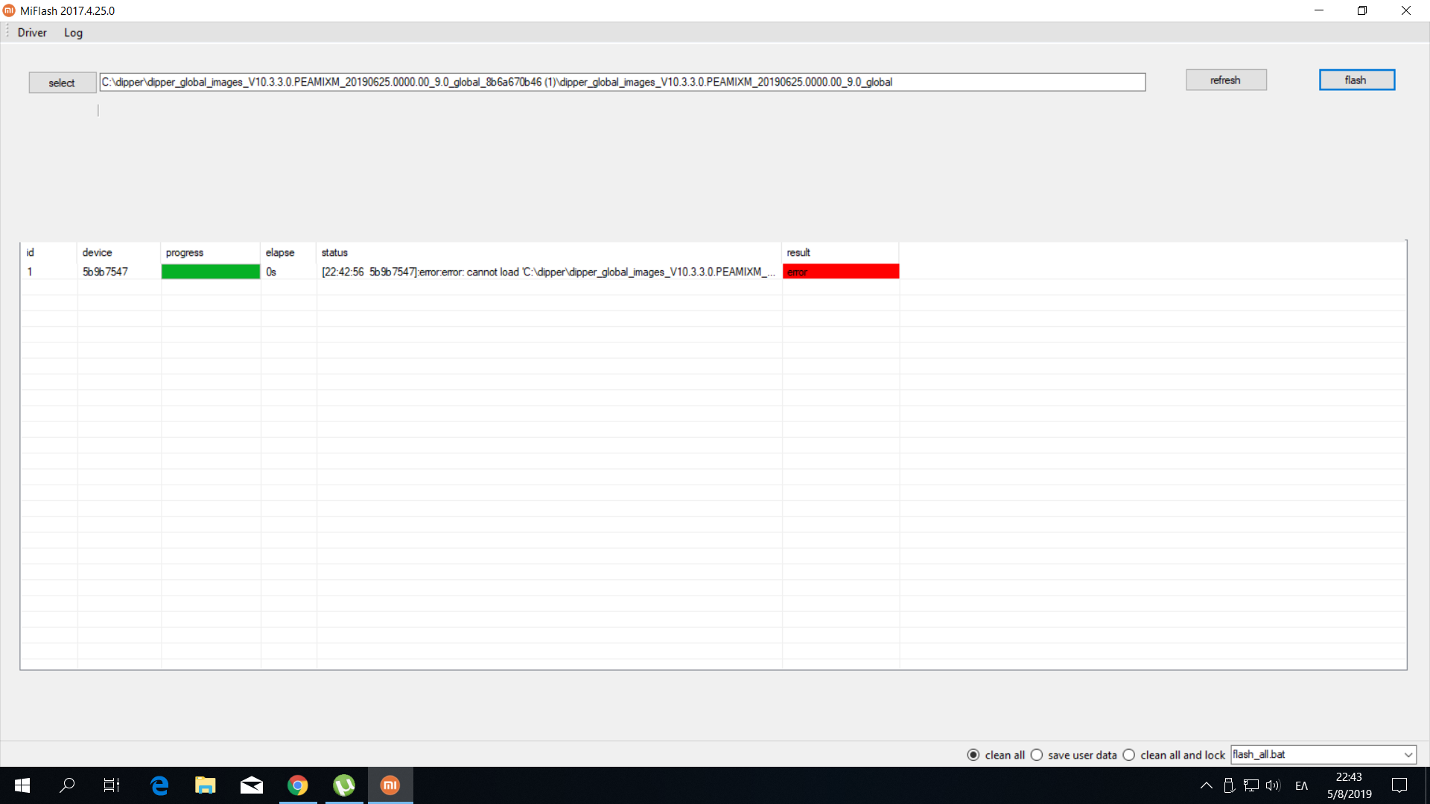This screenshot has height=804, width=1430.
Task: Open File Explorer from taskbar
Action: 205,785
